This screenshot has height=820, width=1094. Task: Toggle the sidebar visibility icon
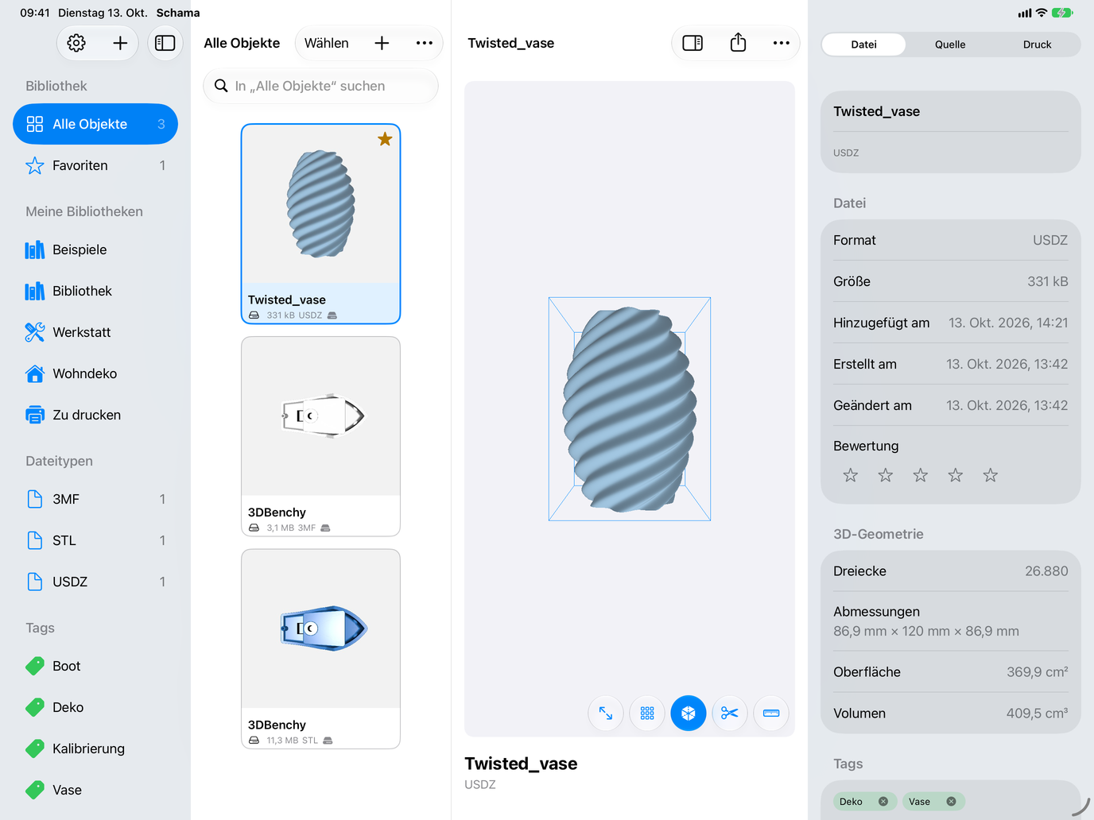(x=165, y=43)
